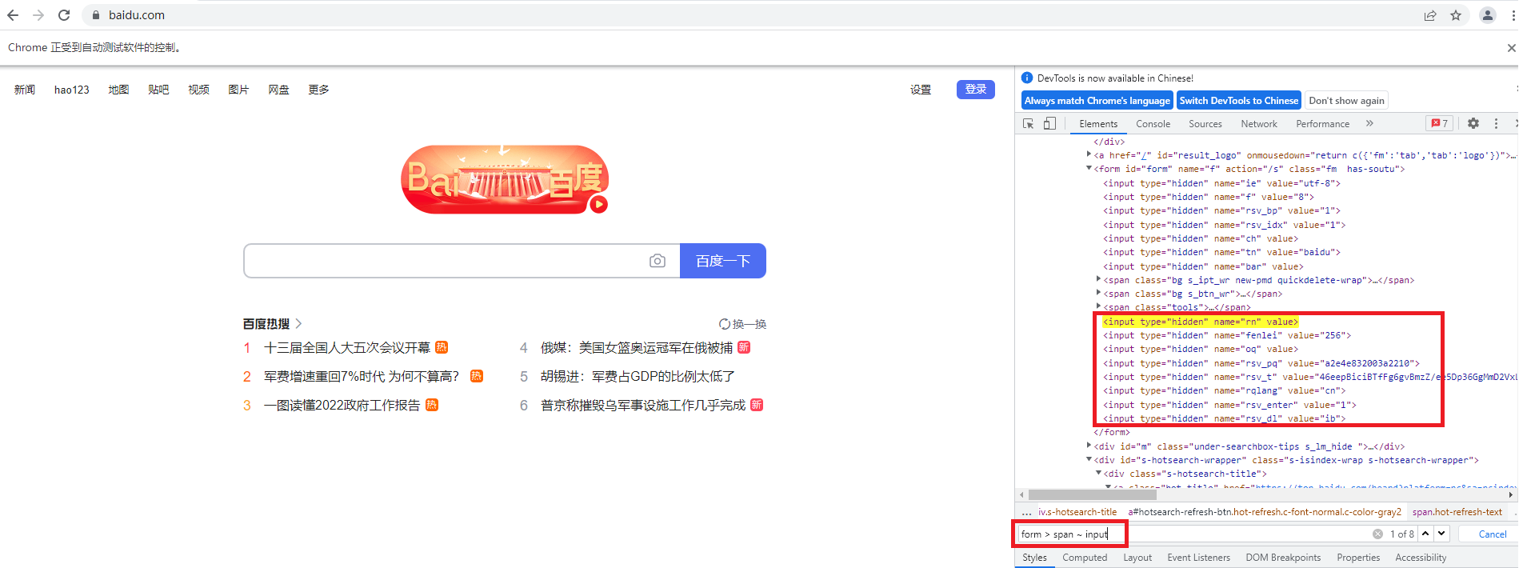Screen dimensions: 1519x568
Task: Switch to the Elements tab
Action: pyautogui.click(x=1098, y=124)
